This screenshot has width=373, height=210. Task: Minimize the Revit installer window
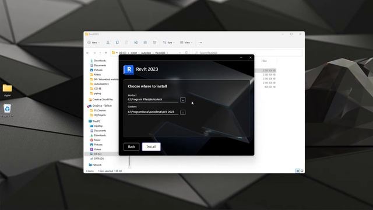[241, 58]
